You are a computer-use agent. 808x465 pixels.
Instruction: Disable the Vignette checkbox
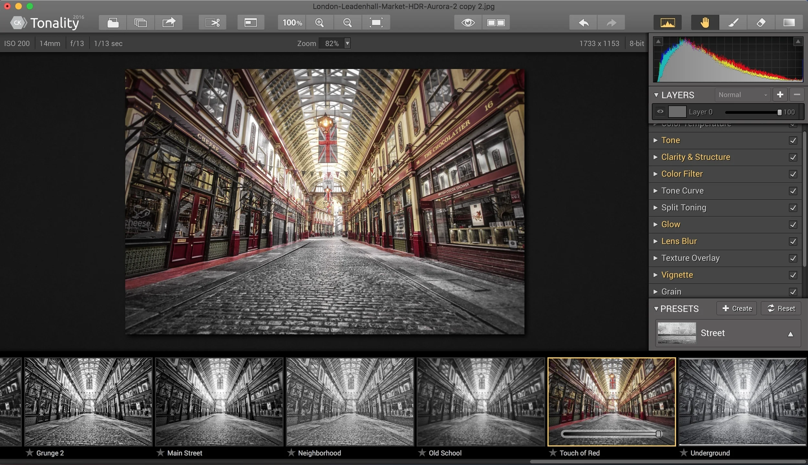(x=793, y=275)
